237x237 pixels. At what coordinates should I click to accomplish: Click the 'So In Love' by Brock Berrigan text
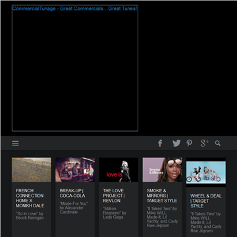[30, 216]
